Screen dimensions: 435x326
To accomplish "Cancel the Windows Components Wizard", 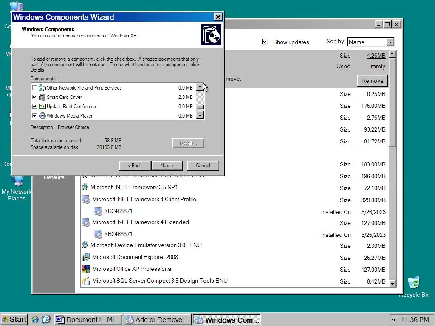I will pos(203,166).
